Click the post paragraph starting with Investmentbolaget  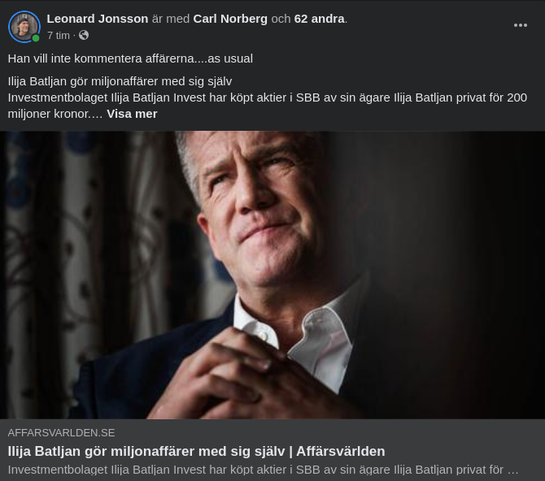pyautogui.click(x=268, y=106)
